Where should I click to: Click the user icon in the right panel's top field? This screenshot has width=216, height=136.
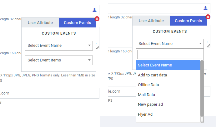[205, 8]
